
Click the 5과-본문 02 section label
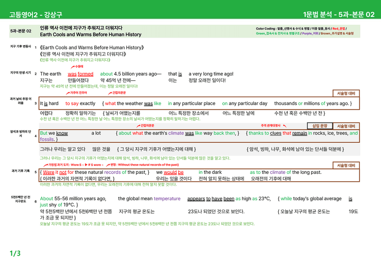21,31
